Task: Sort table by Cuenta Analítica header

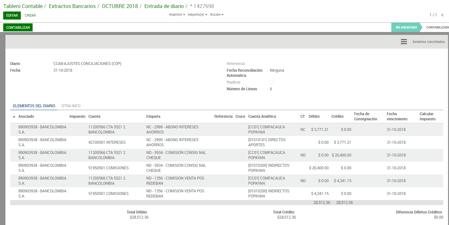Action: click(x=262, y=117)
